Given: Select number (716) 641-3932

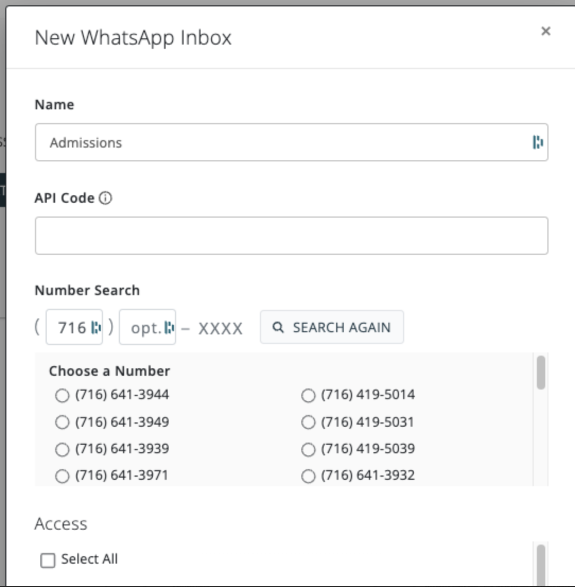Looking at the screenshot, I should tap(308, 476).
